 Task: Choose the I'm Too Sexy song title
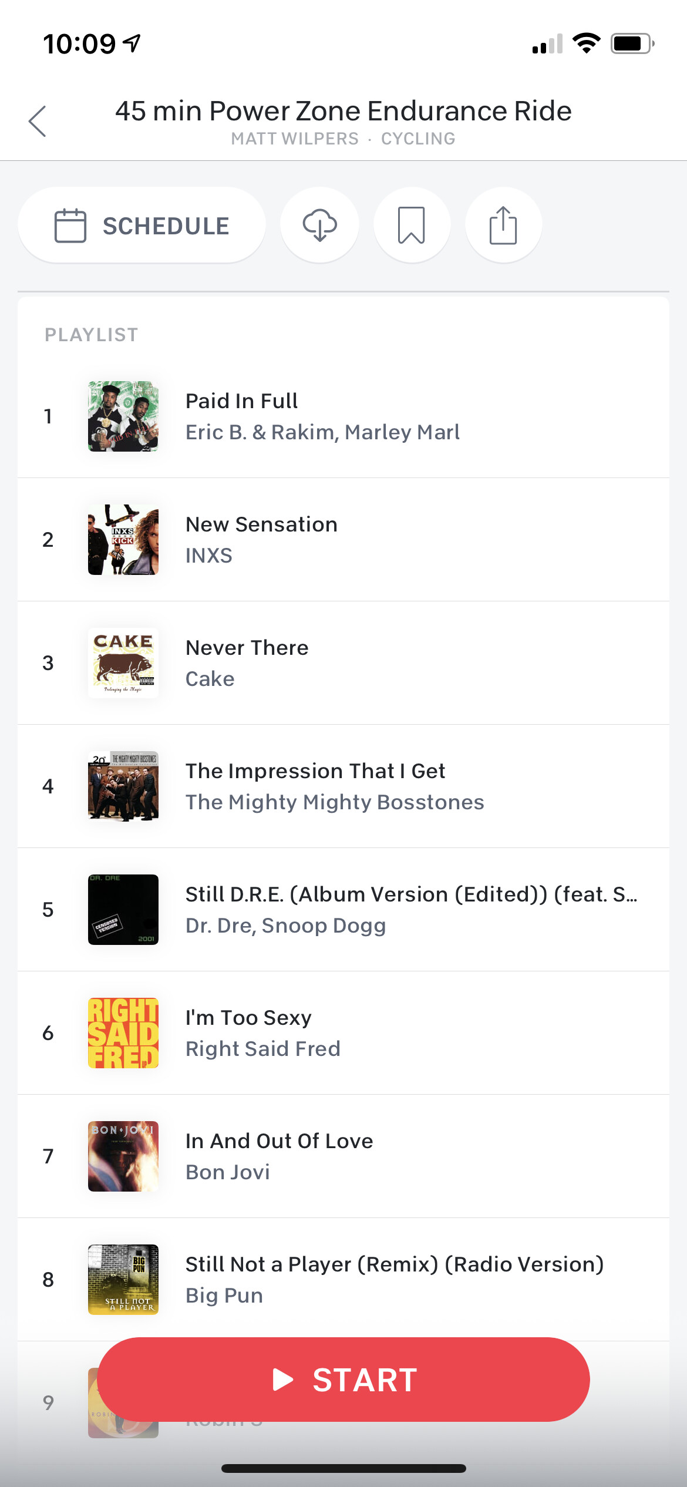[248, 1018]
